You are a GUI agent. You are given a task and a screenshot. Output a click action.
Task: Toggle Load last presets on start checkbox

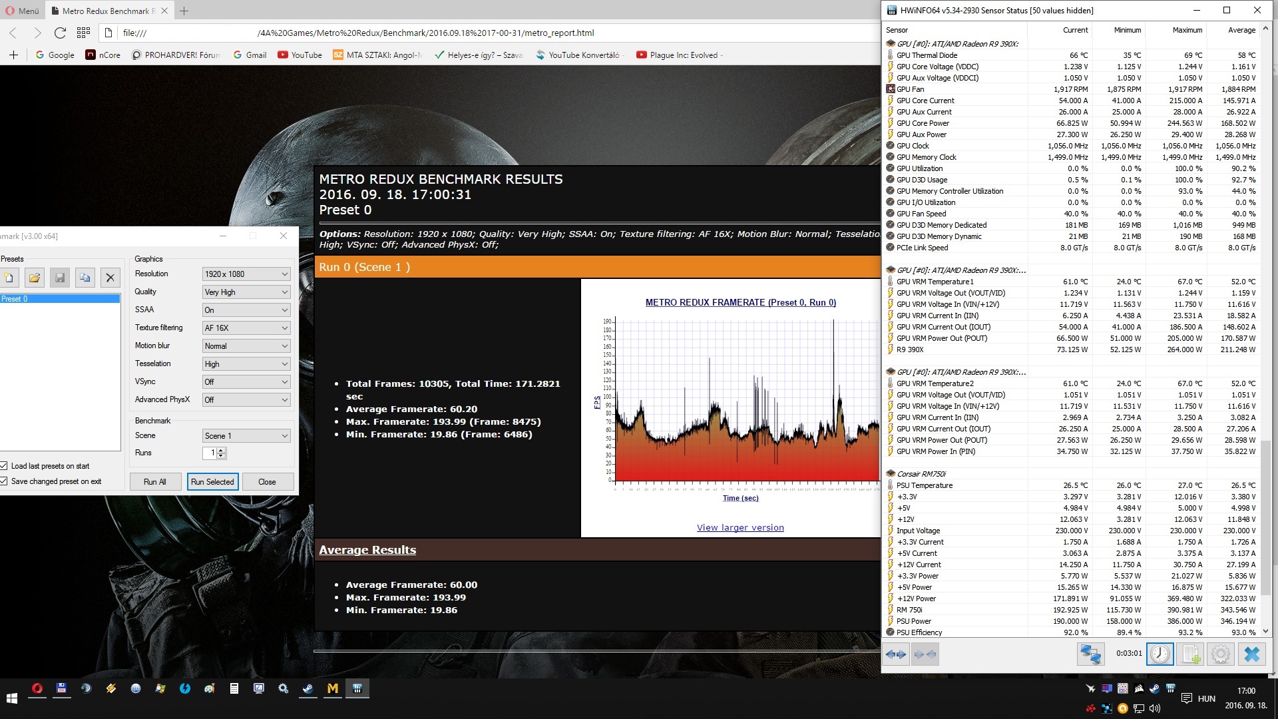4,466
